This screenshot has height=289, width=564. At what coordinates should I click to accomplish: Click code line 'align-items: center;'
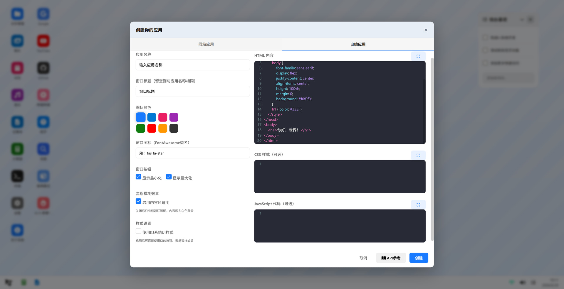[292, 84]
